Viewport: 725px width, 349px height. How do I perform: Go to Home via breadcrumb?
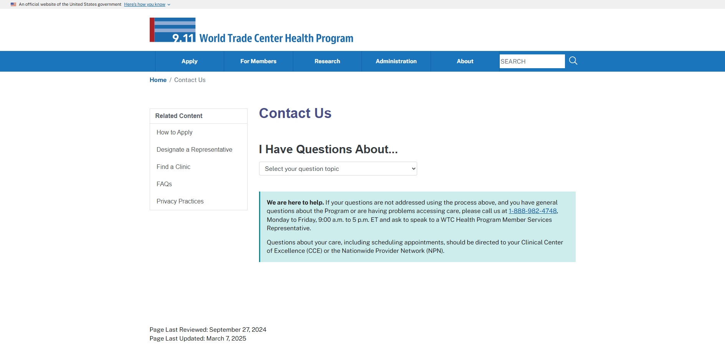click(158, 80)
